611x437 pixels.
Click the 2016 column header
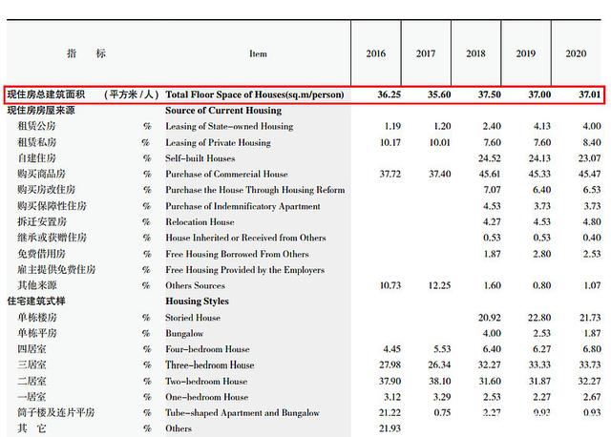tap(376, 54)
